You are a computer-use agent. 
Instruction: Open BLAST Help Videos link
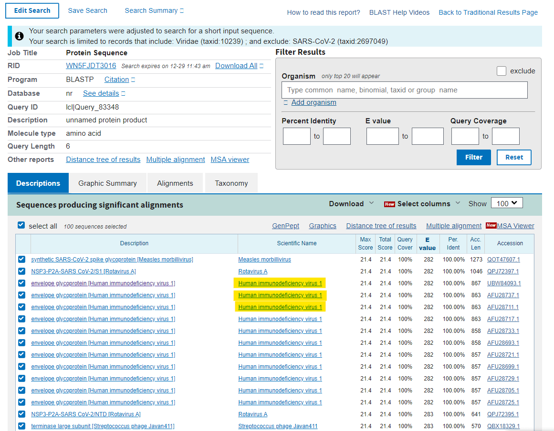tap(399, 12)
